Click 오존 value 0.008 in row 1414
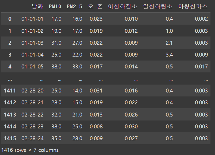The width and height of the screenshot is (215, 155). (96, 126)
